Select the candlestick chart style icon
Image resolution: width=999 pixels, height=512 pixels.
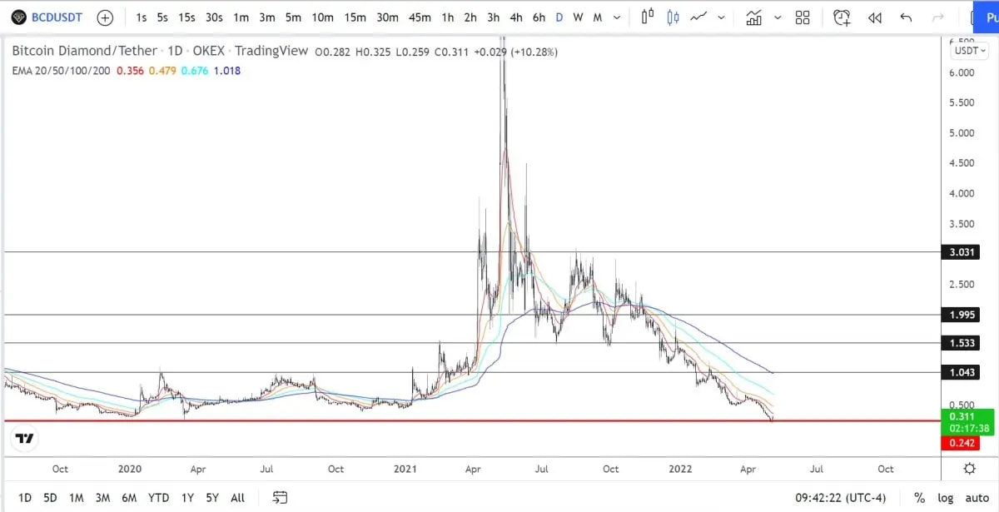(673, 17)
